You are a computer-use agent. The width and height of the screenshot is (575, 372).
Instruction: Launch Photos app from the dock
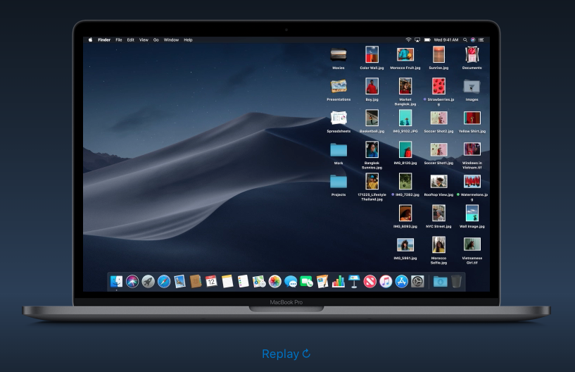coord(274,282)
